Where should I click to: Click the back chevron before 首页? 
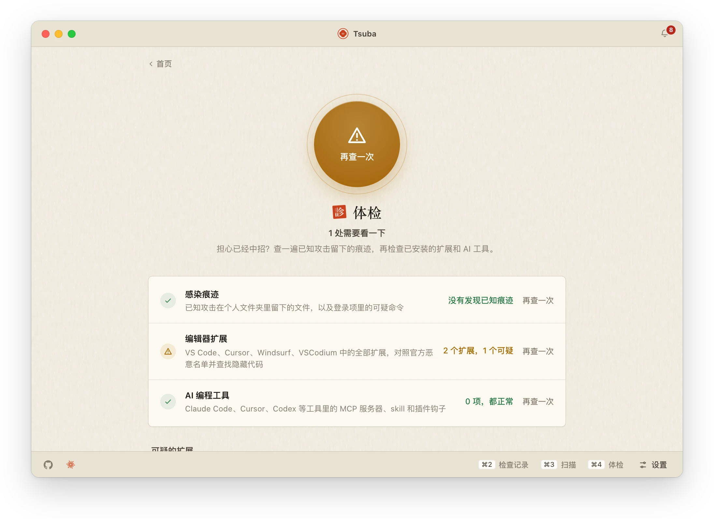(x=151, y=64)
